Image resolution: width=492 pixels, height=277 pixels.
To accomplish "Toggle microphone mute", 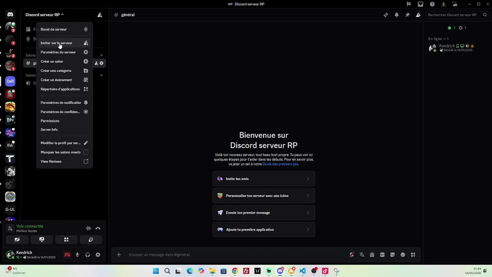I will click(x=77, y=255).
